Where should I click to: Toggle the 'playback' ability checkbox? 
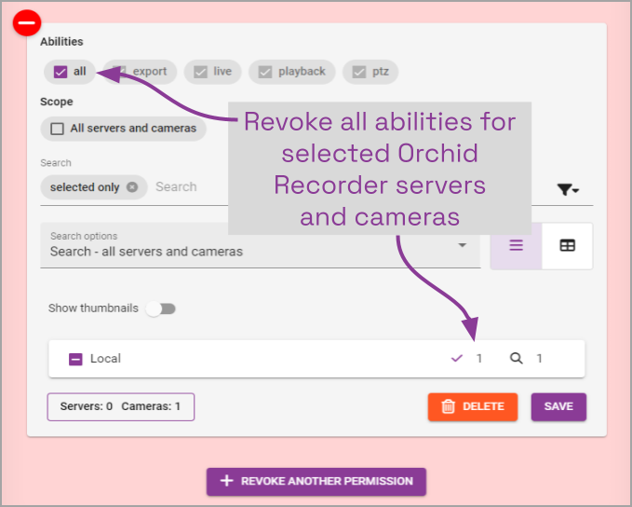(x=265, y=72)
